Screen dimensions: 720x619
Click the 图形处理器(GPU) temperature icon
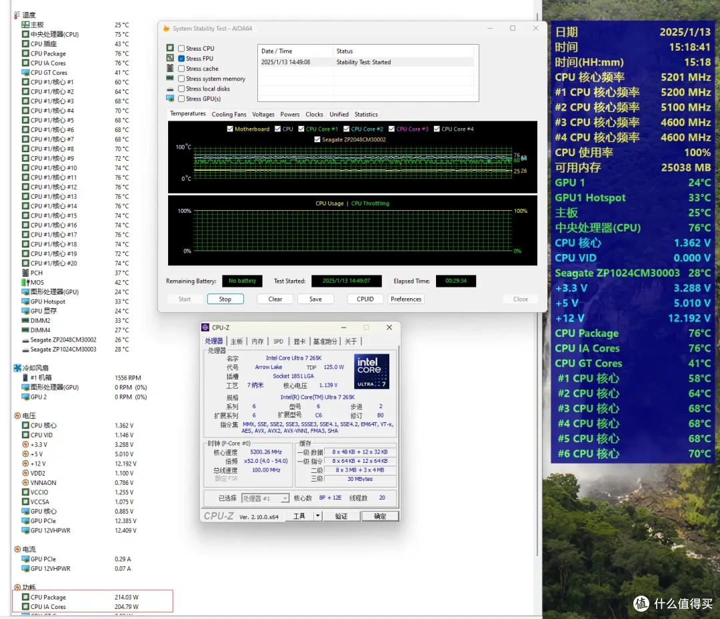(26, 291)
